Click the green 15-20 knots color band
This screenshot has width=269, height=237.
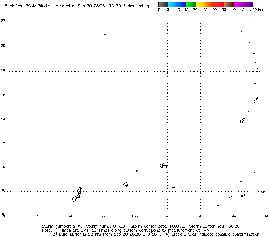(x=191, y=4)
